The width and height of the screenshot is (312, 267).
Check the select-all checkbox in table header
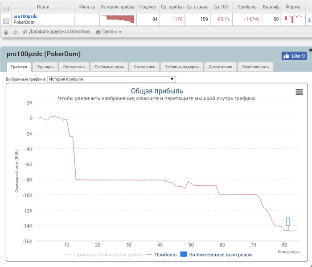pos(6,8)
